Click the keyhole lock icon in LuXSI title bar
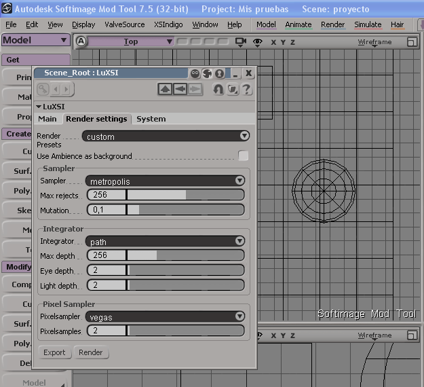The width and height of the screenshot is (424, 387). 220,73
